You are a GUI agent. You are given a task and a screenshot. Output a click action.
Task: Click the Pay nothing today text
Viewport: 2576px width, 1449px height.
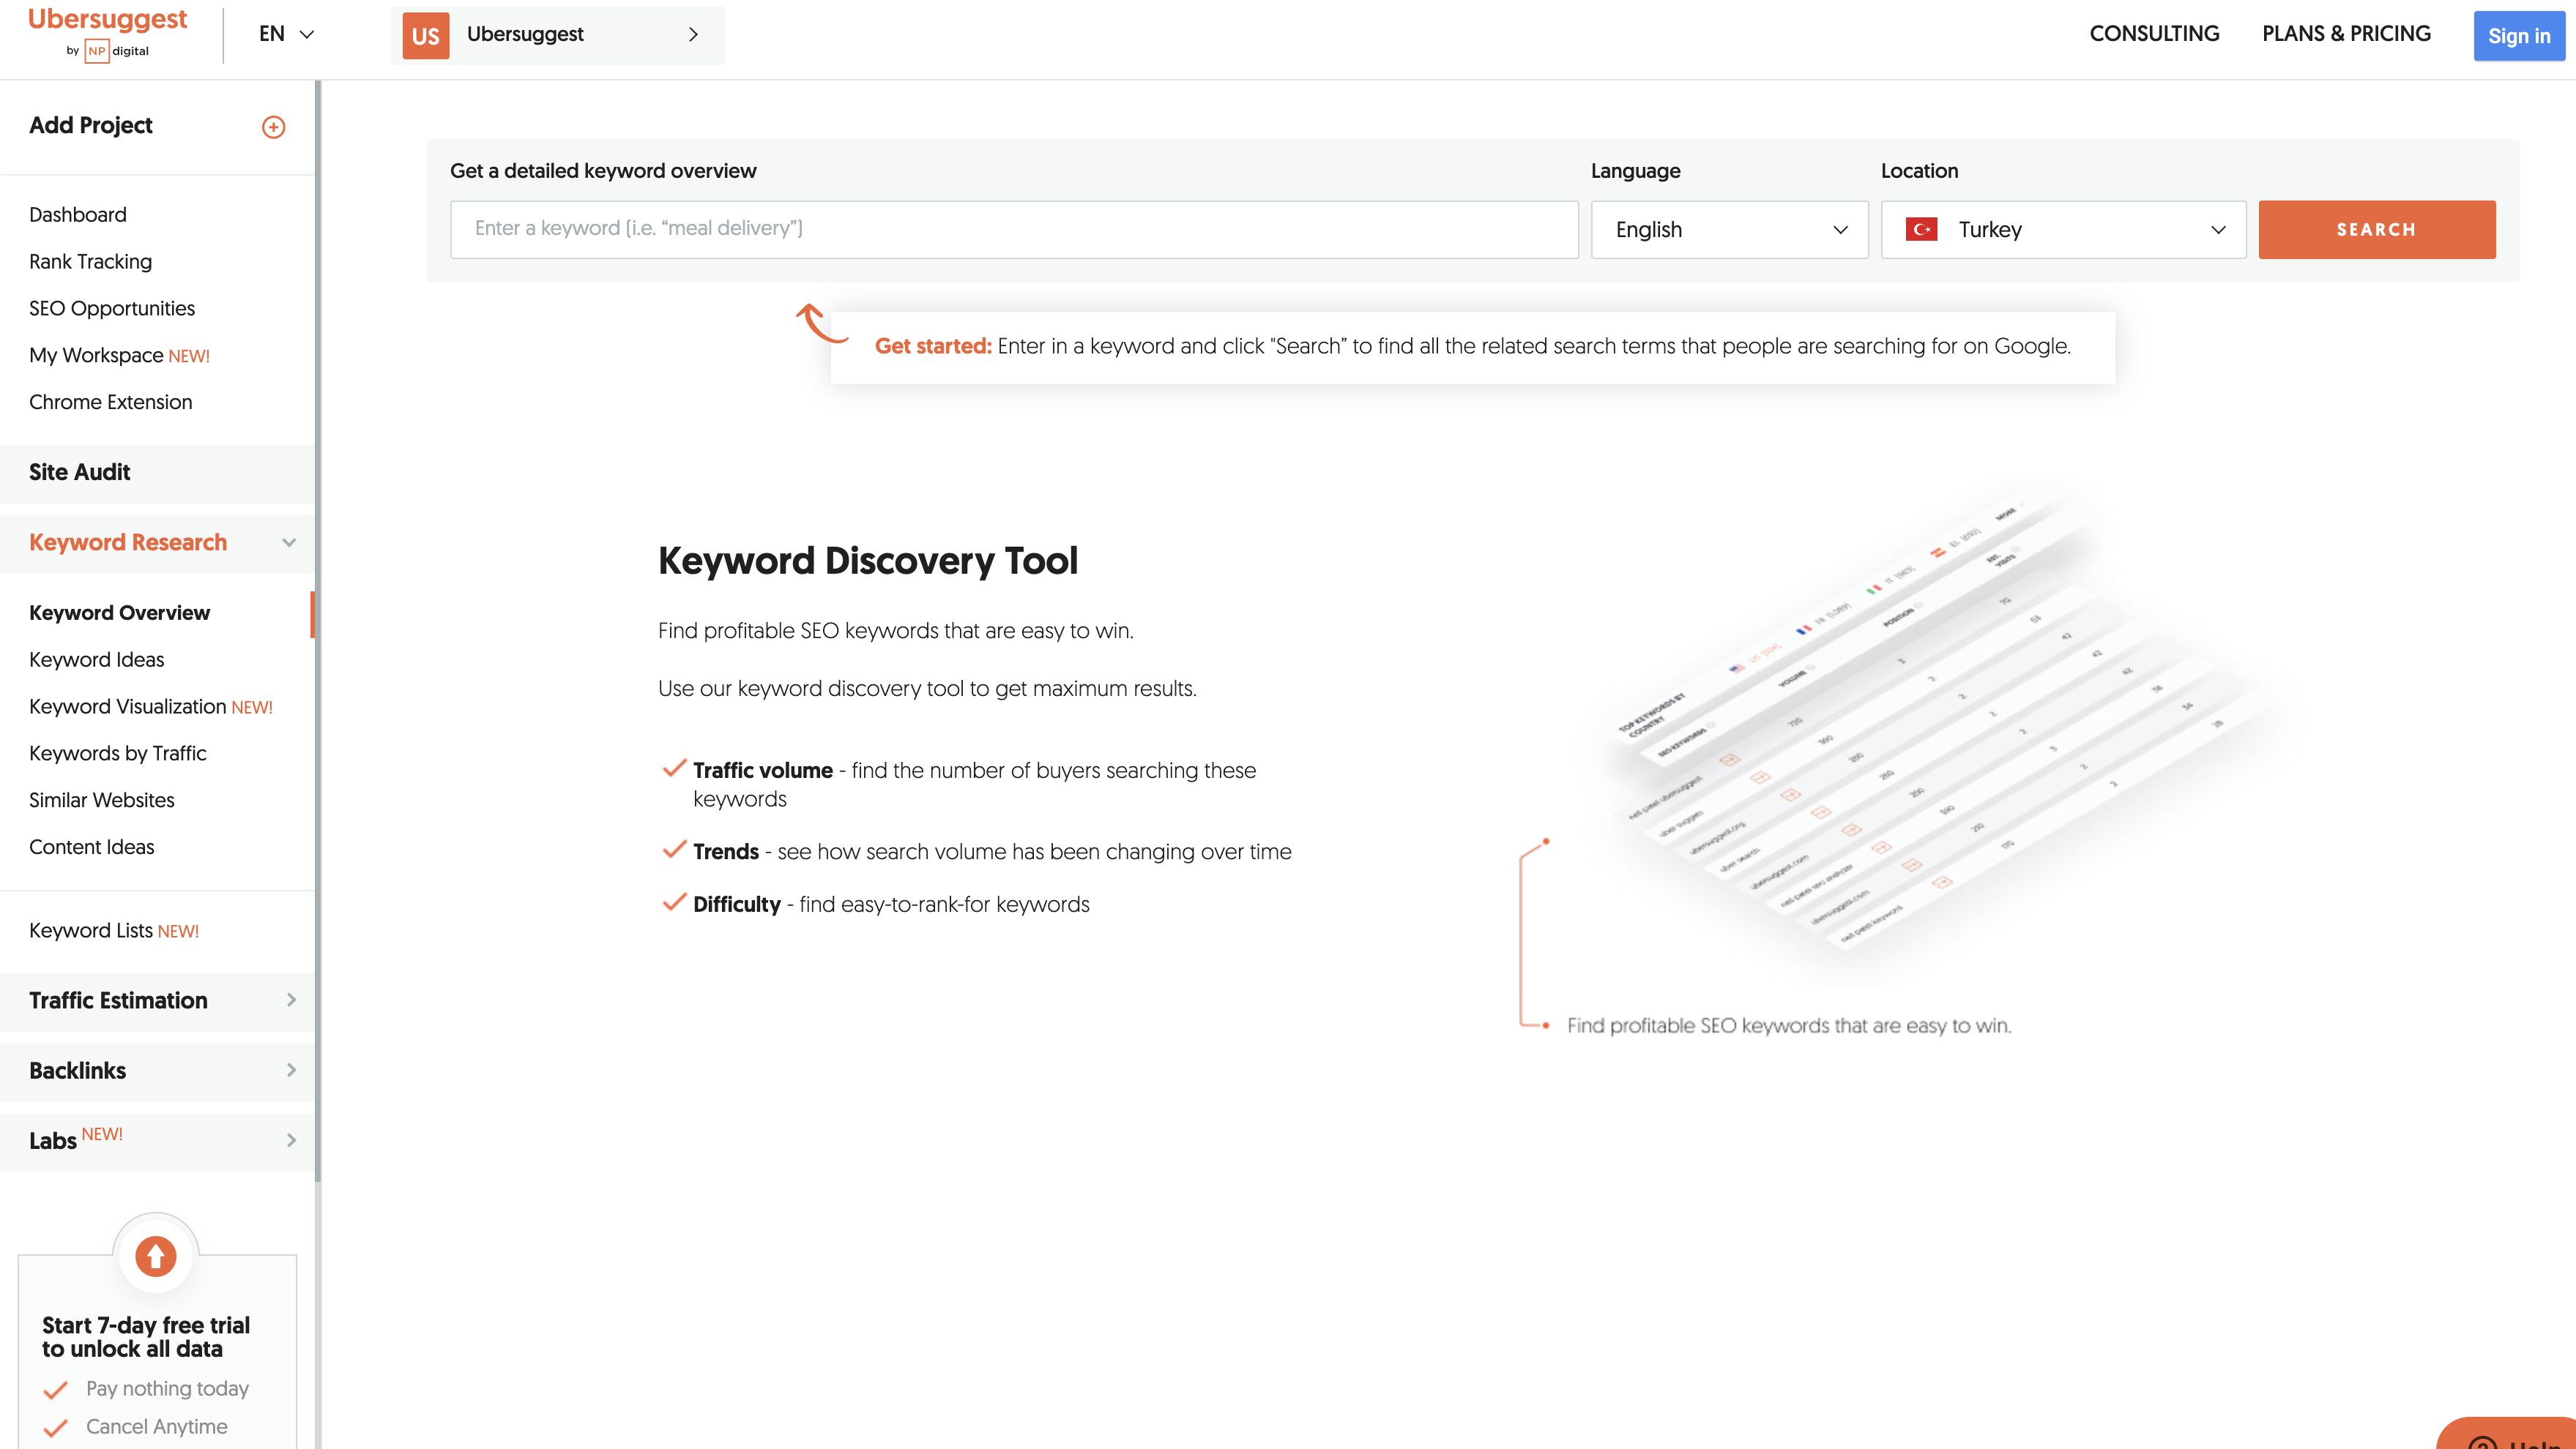[x=167, y=1389]
